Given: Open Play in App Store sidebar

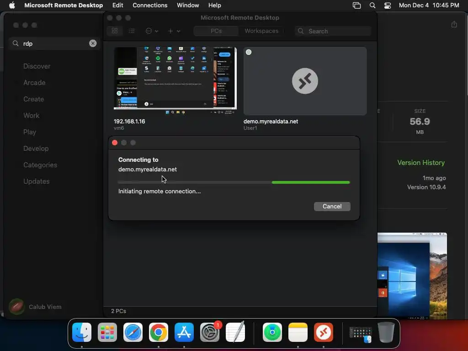Looking at the screenshot, I should click(x=30, y=132).
